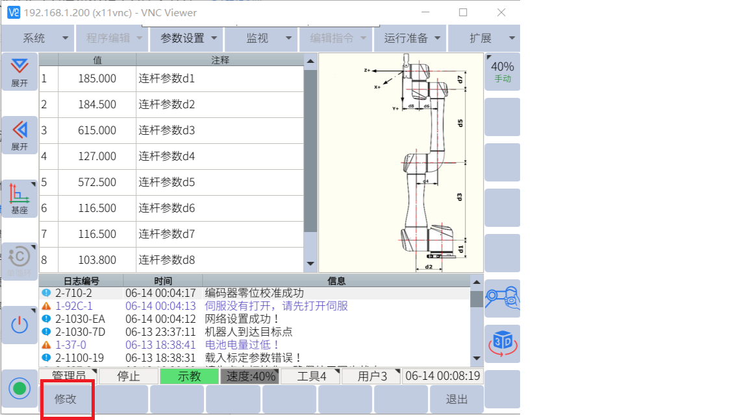Toggle the green 示教 mode indicator
Viewport: 748px width, 420px height.
point(189,377)
